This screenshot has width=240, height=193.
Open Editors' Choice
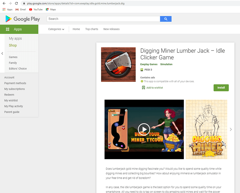[18, 69]
